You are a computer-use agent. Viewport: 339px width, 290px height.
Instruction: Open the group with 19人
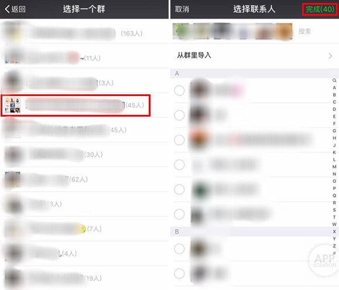[x=84, y=278]
